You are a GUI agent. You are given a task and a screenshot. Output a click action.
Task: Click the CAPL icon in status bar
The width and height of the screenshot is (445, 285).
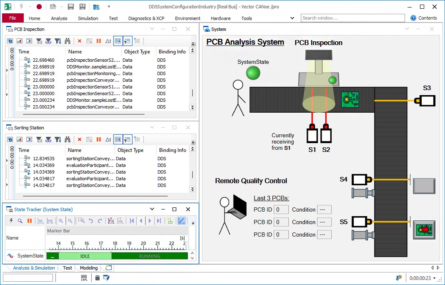click(84, 278)
